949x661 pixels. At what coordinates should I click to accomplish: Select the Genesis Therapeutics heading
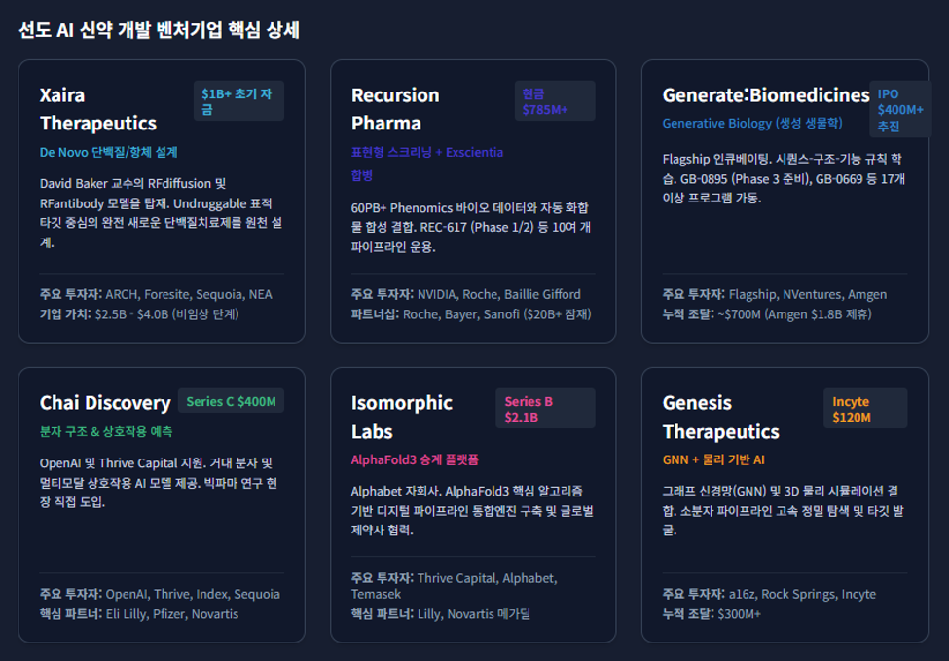[721, 417]
